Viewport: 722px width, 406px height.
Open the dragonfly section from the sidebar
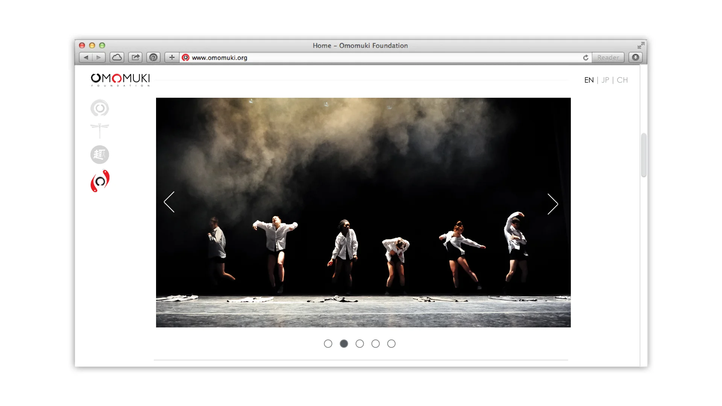100,131
